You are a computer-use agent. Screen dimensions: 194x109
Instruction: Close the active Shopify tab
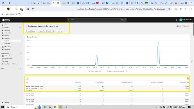54,3
